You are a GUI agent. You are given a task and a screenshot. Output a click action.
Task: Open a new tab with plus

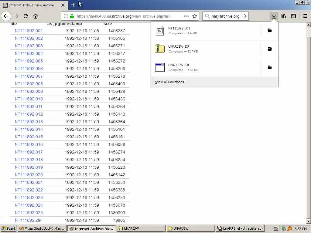click(x=73, y=5)
